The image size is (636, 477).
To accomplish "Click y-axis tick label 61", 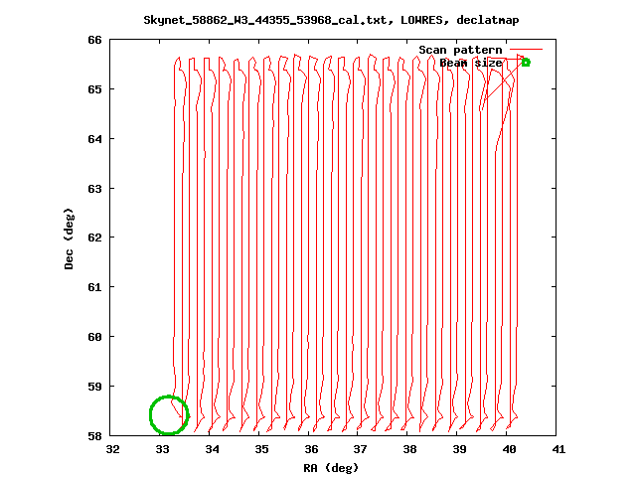I will click(x=94, y=287).
